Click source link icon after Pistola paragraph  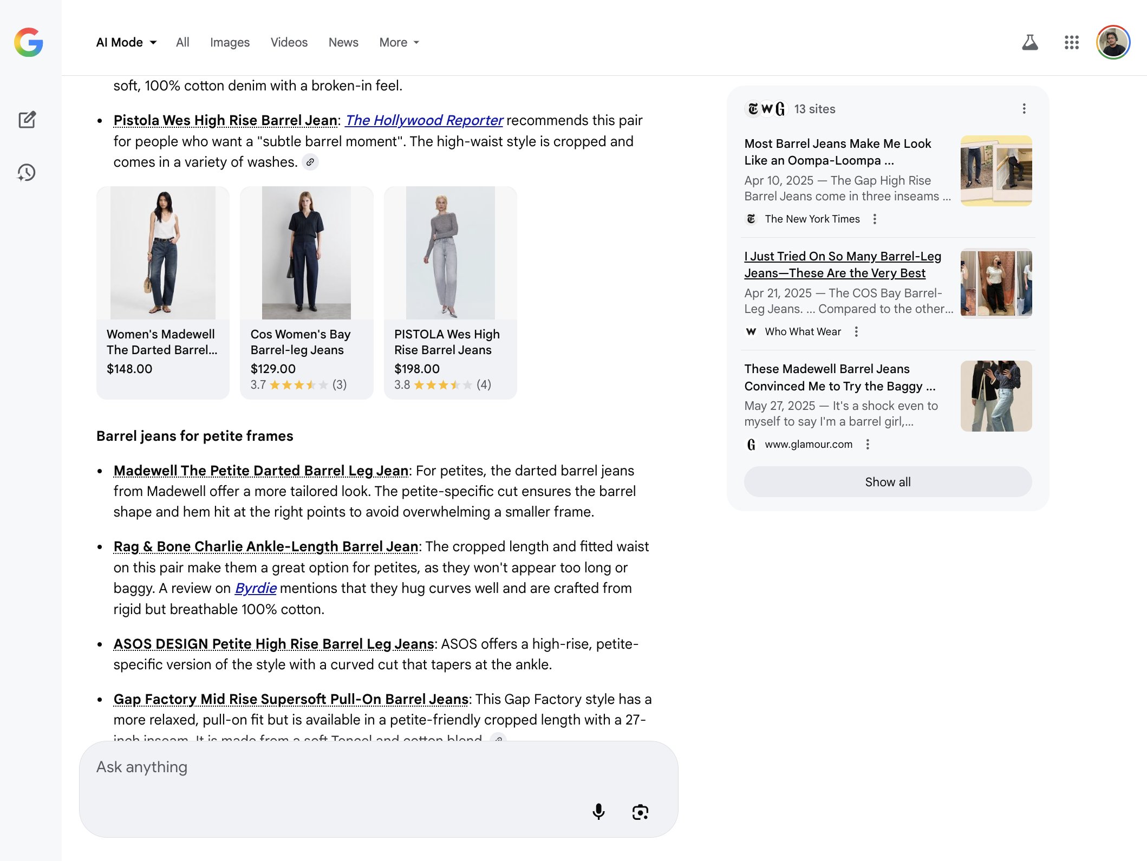[x=310, y=162]
